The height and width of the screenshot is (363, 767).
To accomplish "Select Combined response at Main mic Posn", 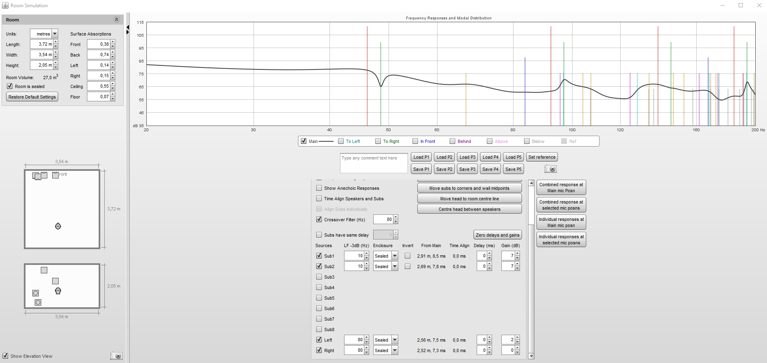I will tap(561, 187).
